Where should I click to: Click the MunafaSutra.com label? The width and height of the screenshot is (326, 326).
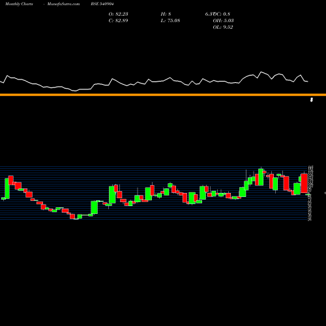pos(63,4)
